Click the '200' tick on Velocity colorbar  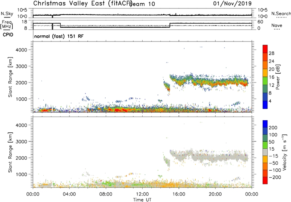point(273,128)
